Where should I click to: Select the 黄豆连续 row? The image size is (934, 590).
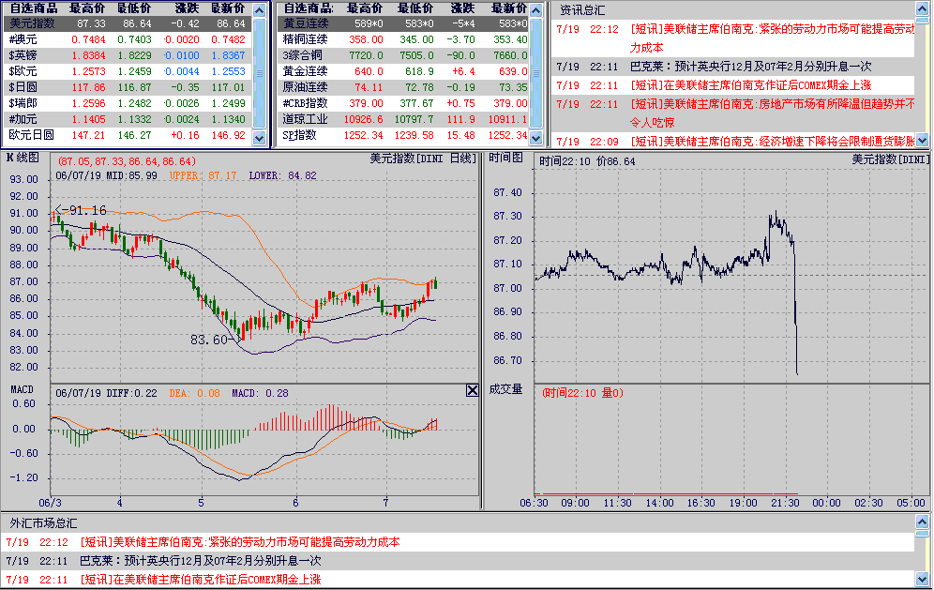(x=403, y=23)
